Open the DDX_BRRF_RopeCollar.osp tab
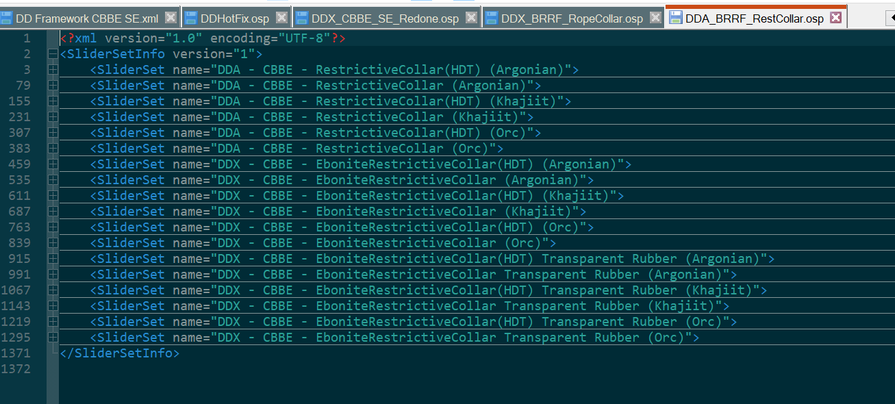 (572, 18)
